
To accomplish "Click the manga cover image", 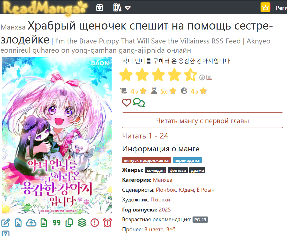I will [x=57, y=135].
